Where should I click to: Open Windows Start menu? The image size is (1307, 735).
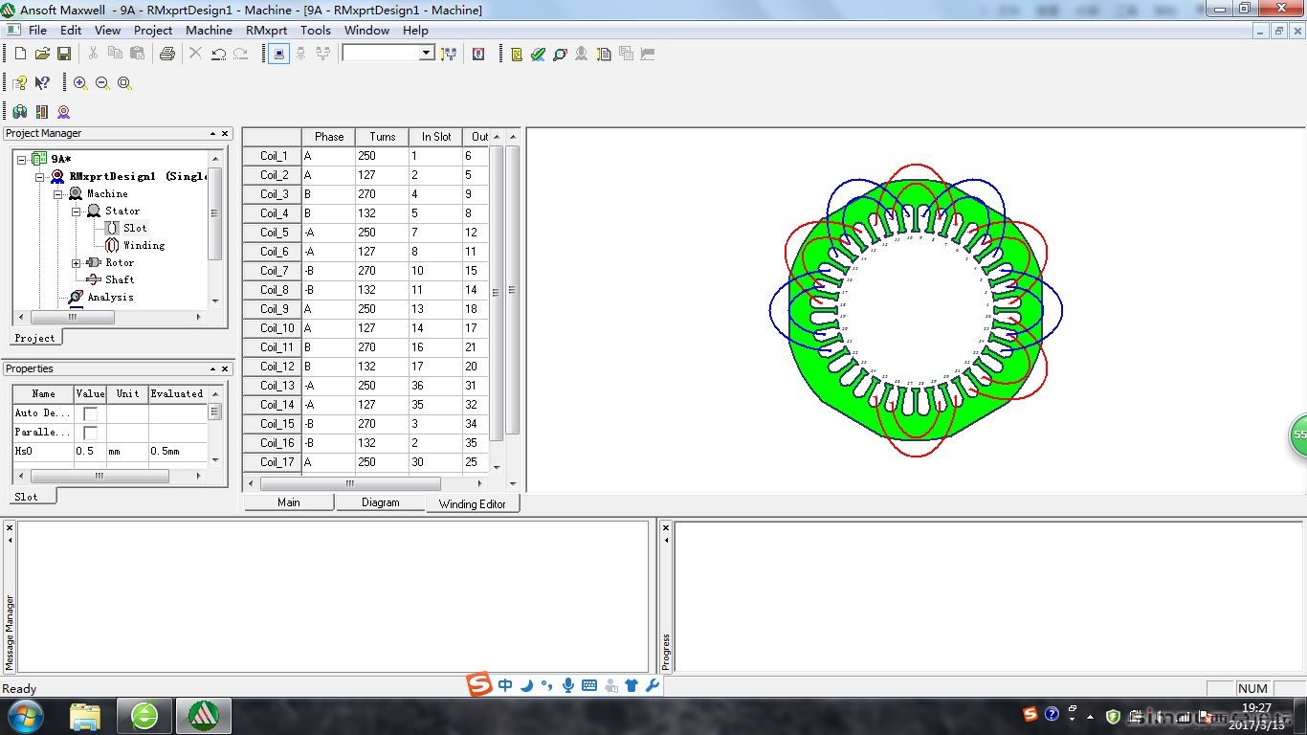point(25,715)
